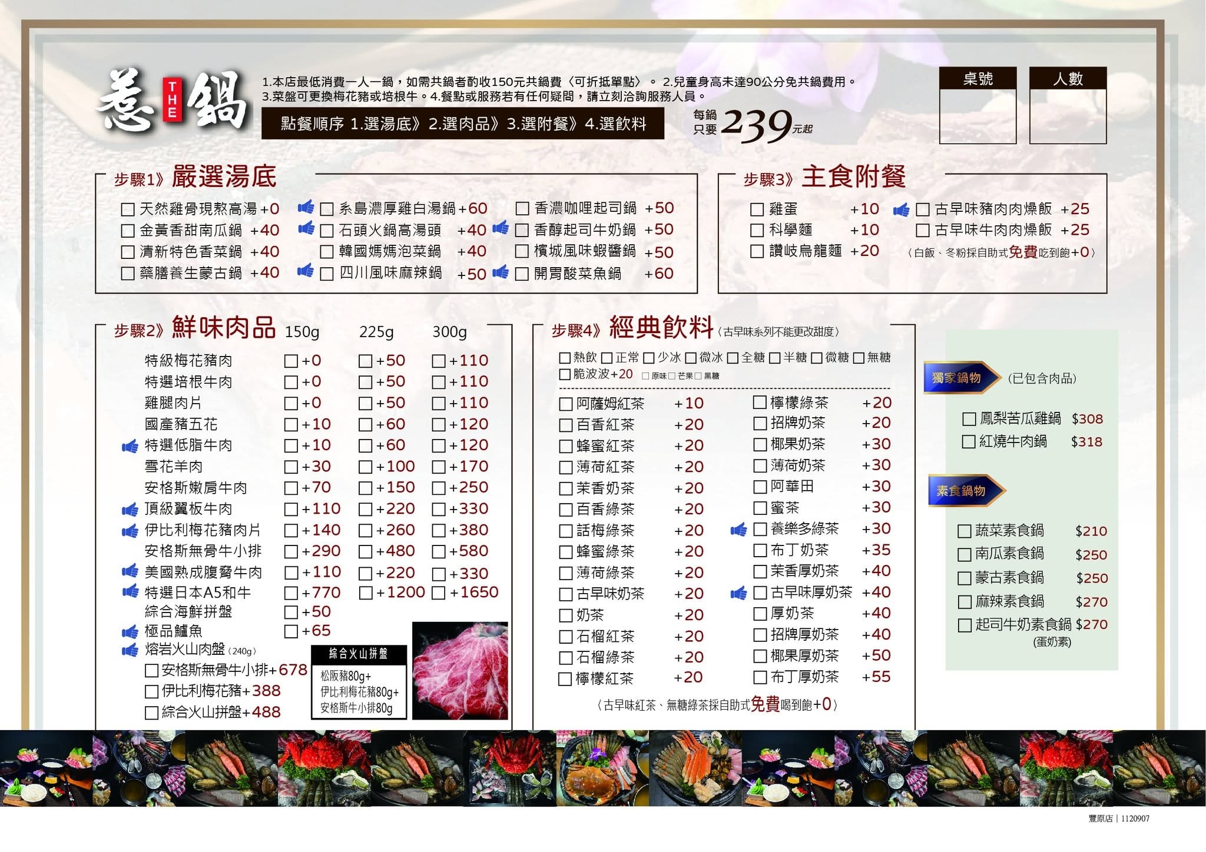Screen dimensions: 1206x852
Task: Check the 金黃香甜南瓜鍋 box
Action: pyautogui.click(x=127, y=231)
